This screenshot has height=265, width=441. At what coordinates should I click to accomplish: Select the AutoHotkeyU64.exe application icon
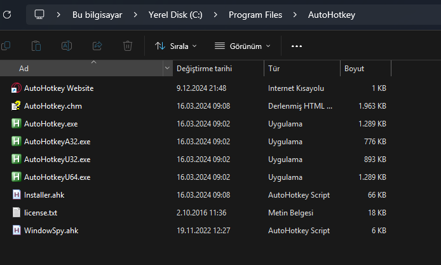click(17, 177)
